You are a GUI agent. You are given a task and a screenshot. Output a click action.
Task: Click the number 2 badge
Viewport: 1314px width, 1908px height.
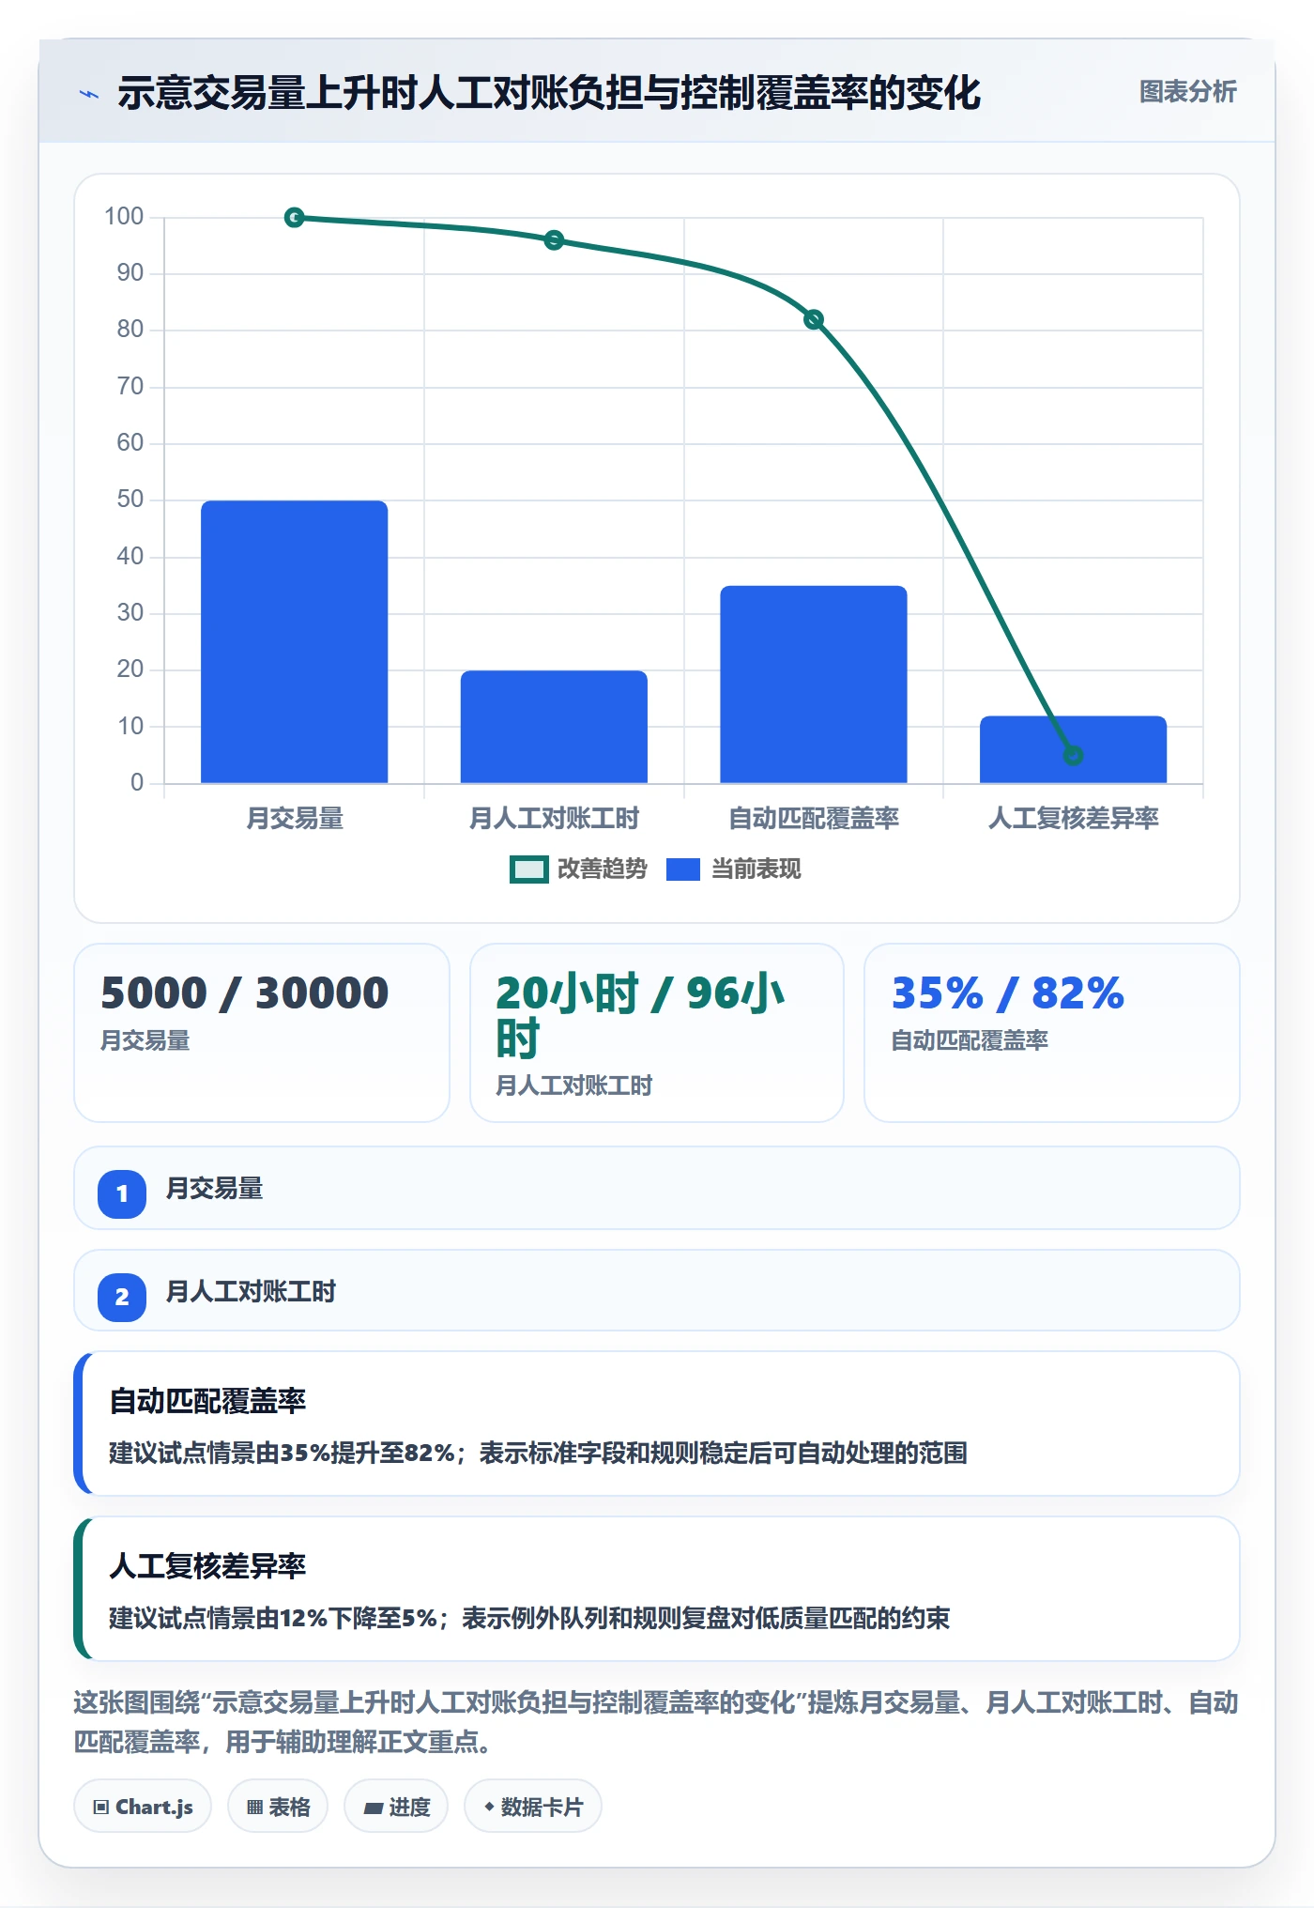point(122,1298)
